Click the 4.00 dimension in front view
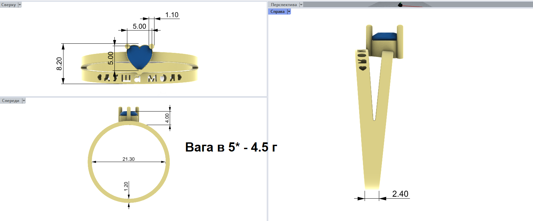This screenshot has height=221, width=533. pos(167,118)
